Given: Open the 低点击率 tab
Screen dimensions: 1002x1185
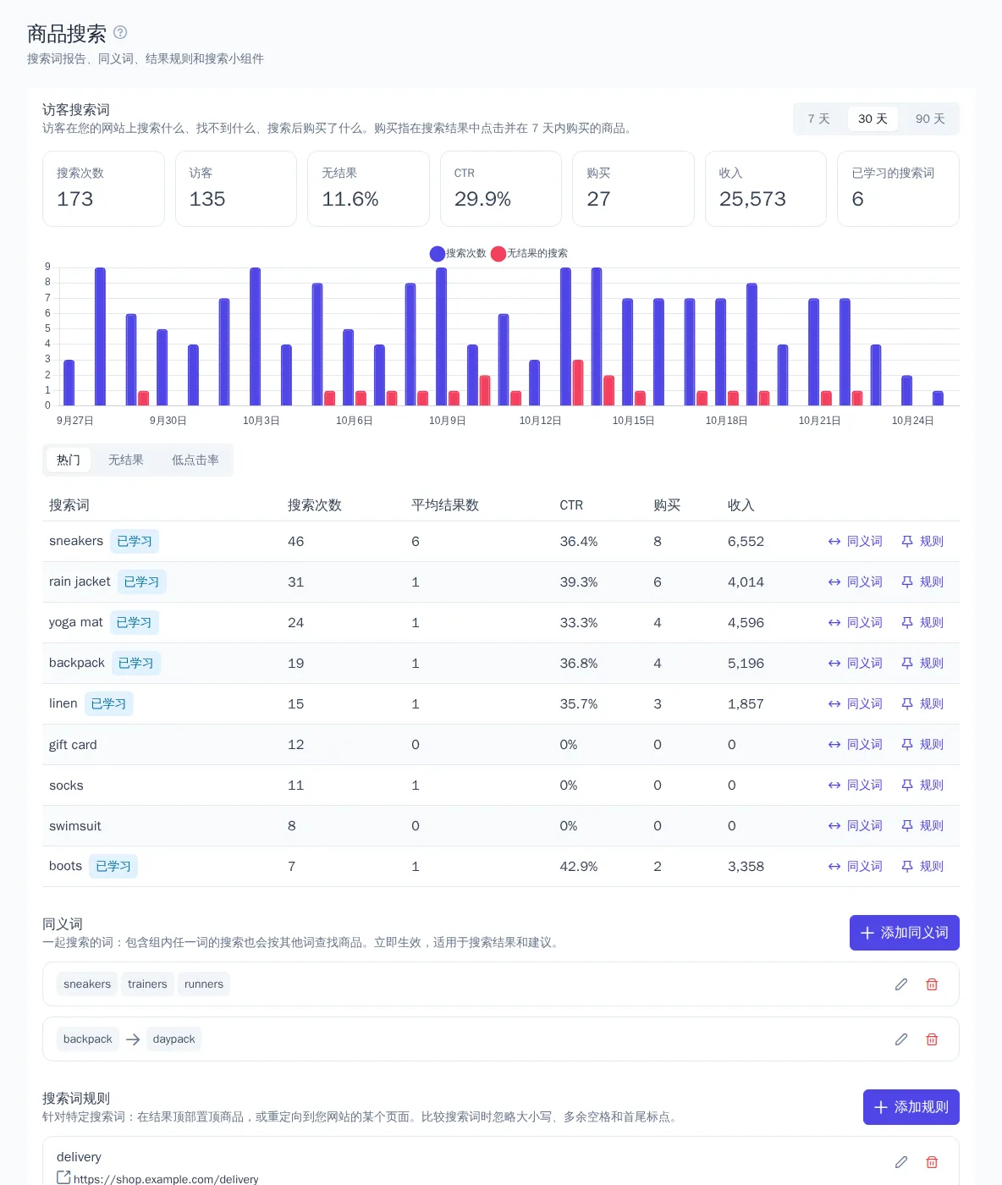Looking at the screenshot, I should 195,460.
